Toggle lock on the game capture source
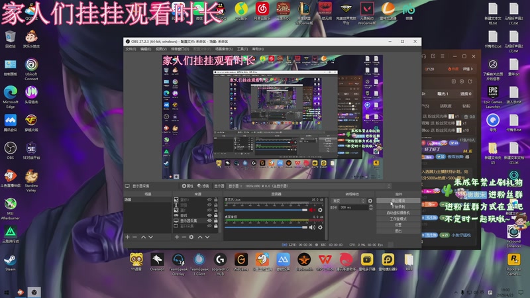Image resolution: width=530 pixels, height=298 pixels. (216, 215)
